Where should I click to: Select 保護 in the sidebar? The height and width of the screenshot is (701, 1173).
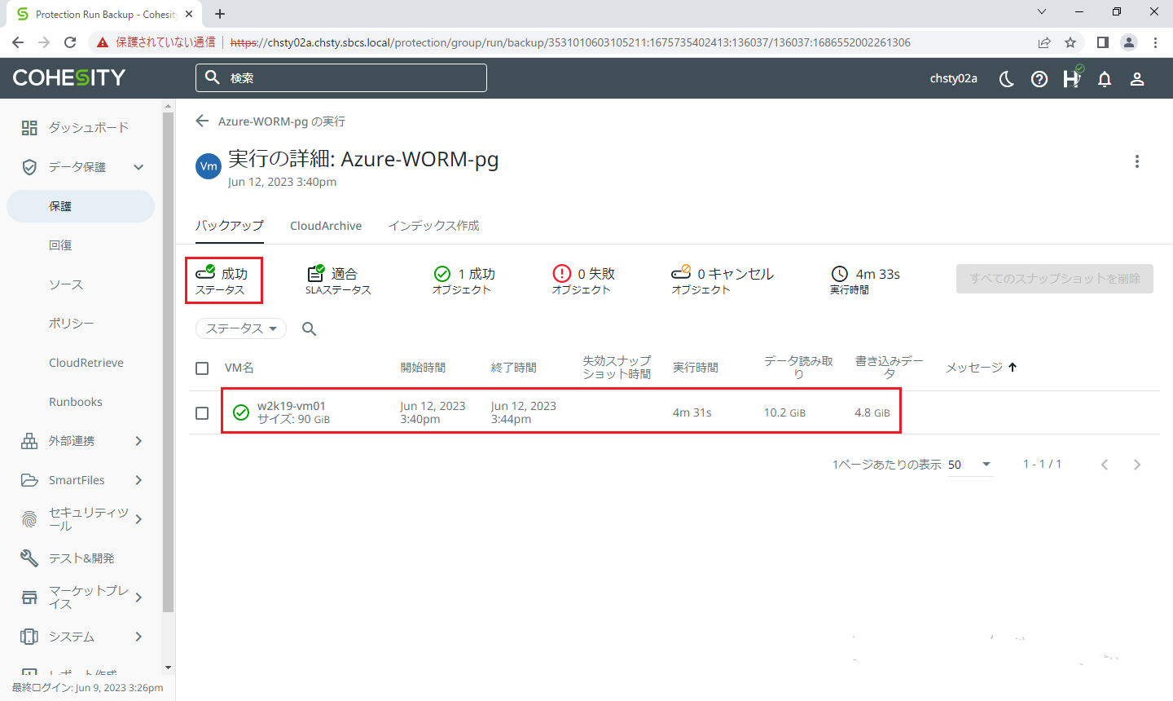(x=81, y=206)
